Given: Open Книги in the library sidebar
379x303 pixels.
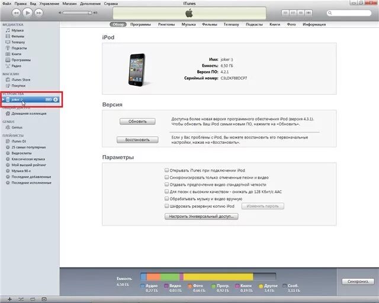Looking at the screenshot, I should pos(16,54).
